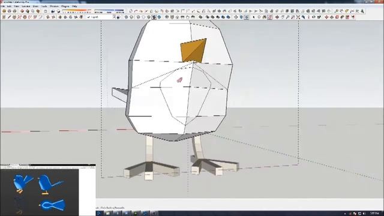Choose the Split solid tool

click(x=229, y=17)
